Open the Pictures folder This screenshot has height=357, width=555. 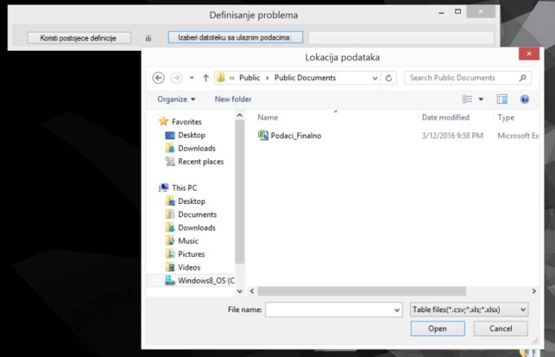point(191,254)
